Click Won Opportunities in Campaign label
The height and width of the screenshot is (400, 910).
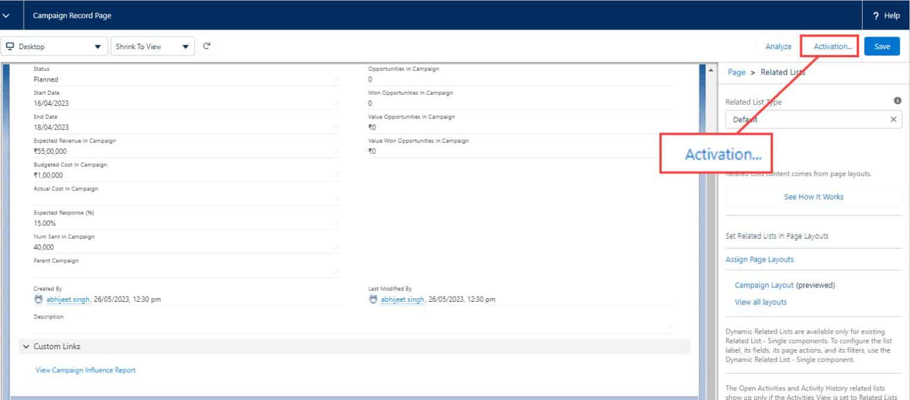pos(410,93)
